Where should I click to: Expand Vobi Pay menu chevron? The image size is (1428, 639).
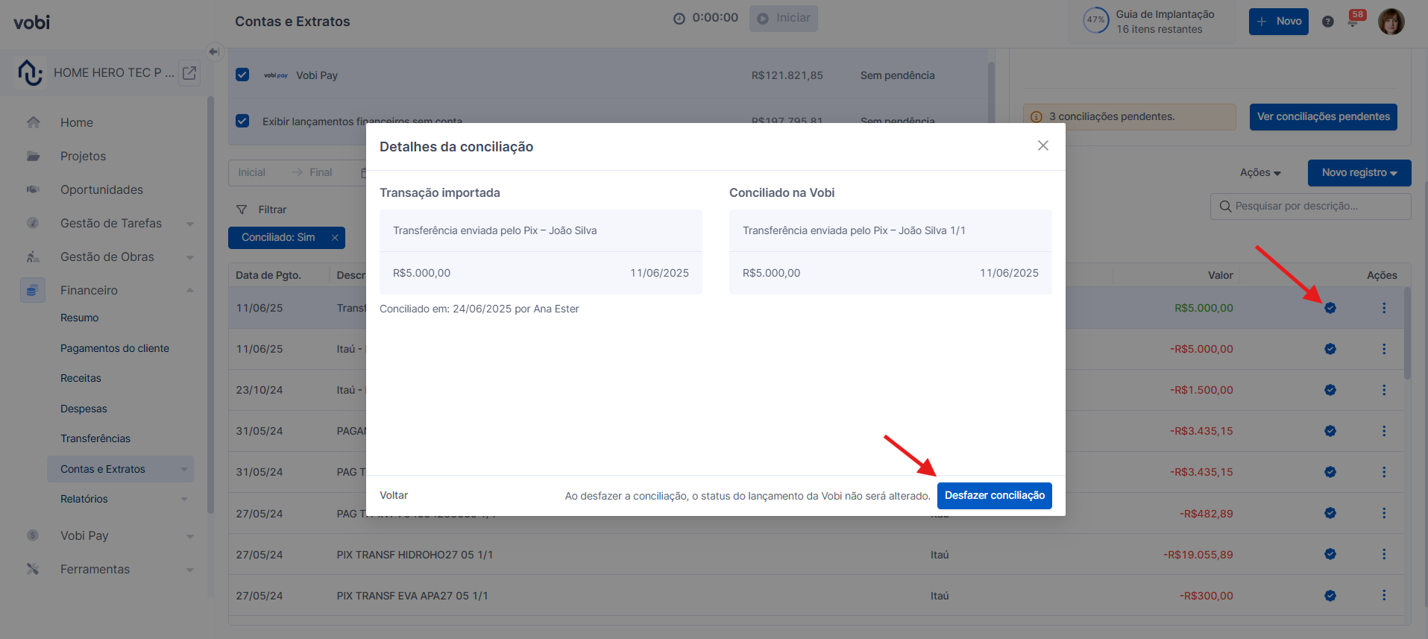190,536
